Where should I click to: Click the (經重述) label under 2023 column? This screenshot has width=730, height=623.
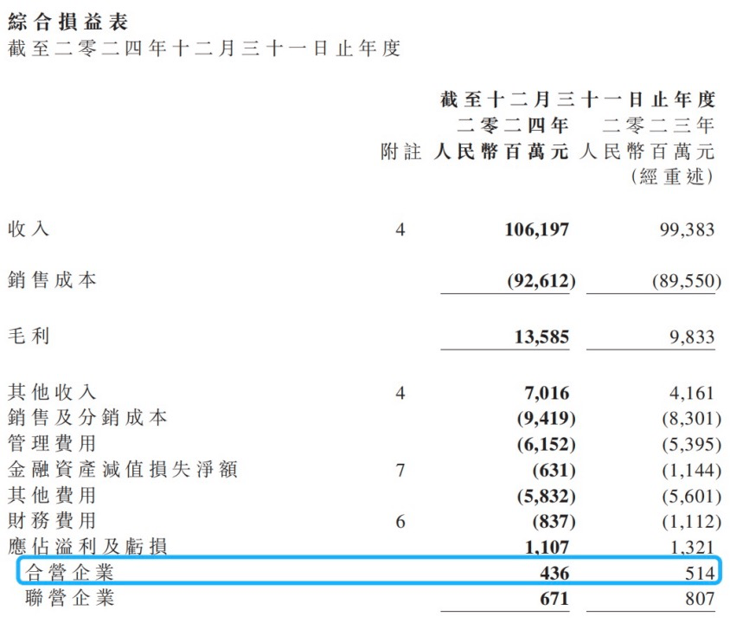673,177
